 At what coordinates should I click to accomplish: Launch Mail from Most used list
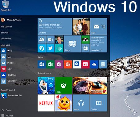pos(6,57)
